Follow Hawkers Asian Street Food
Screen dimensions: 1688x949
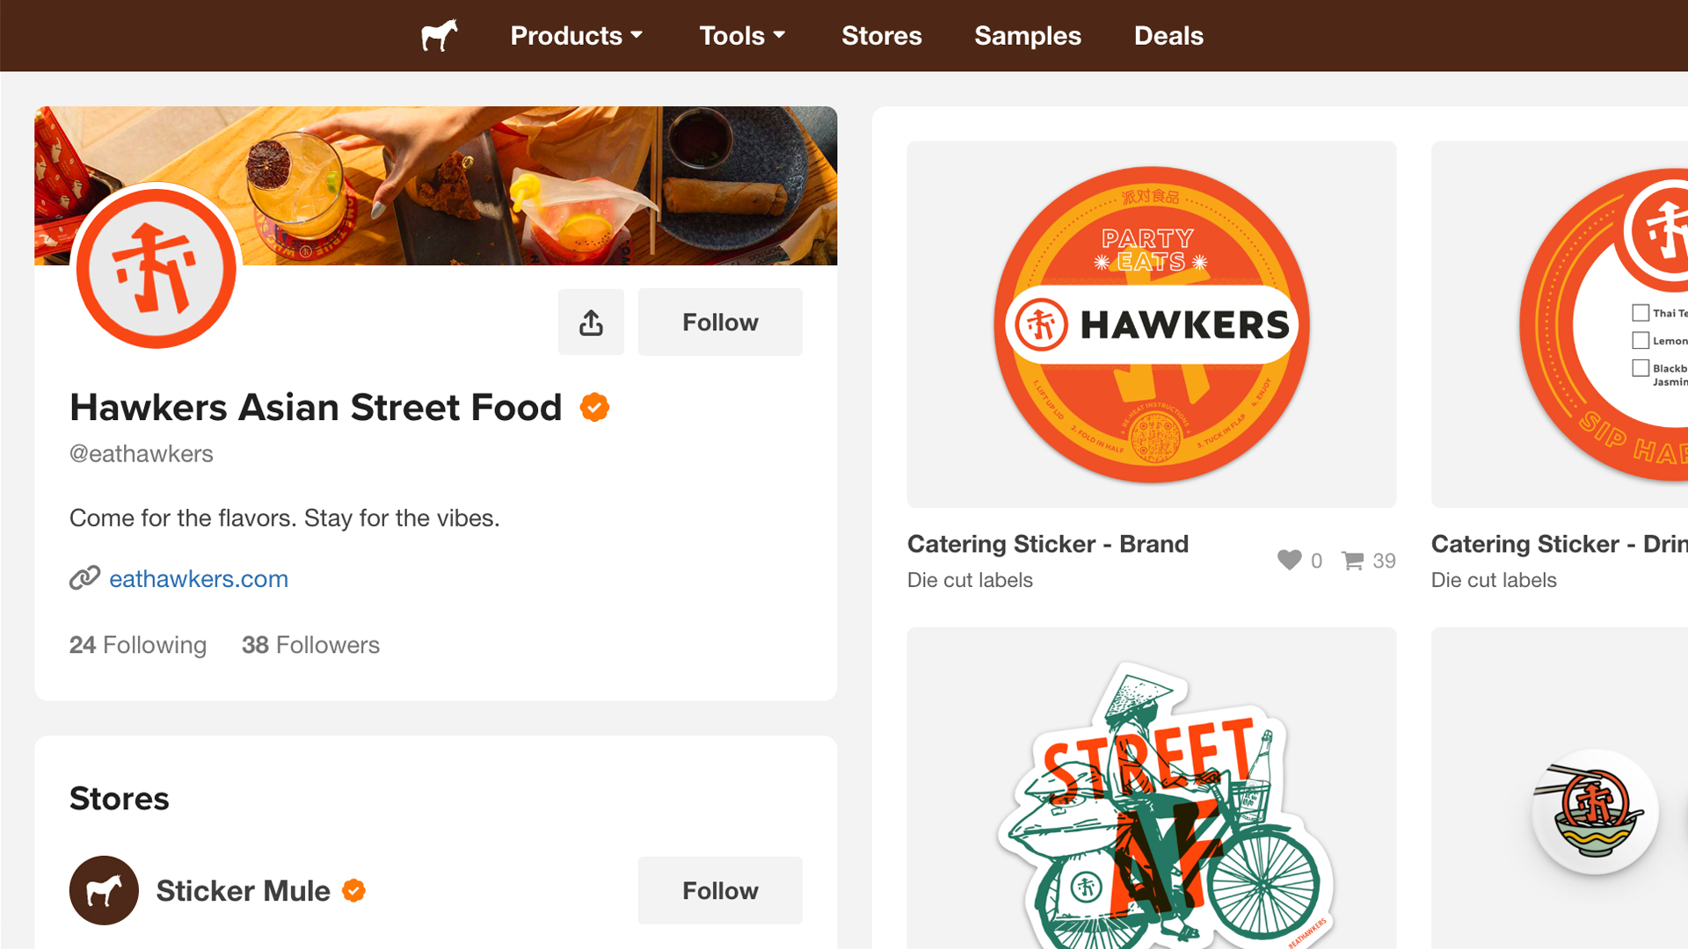(x=719, y=322)
